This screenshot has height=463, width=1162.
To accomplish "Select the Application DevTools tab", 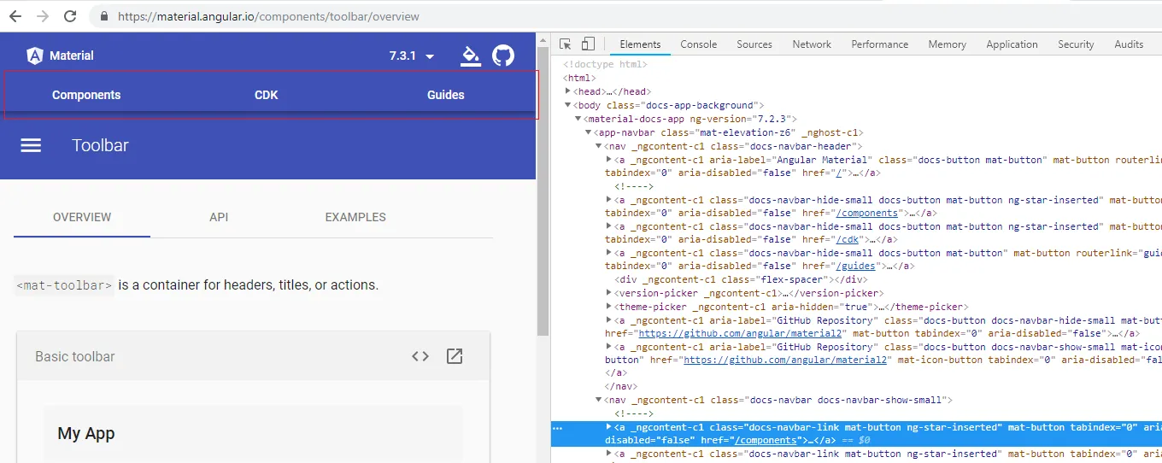I will [x=1012, y=44].
